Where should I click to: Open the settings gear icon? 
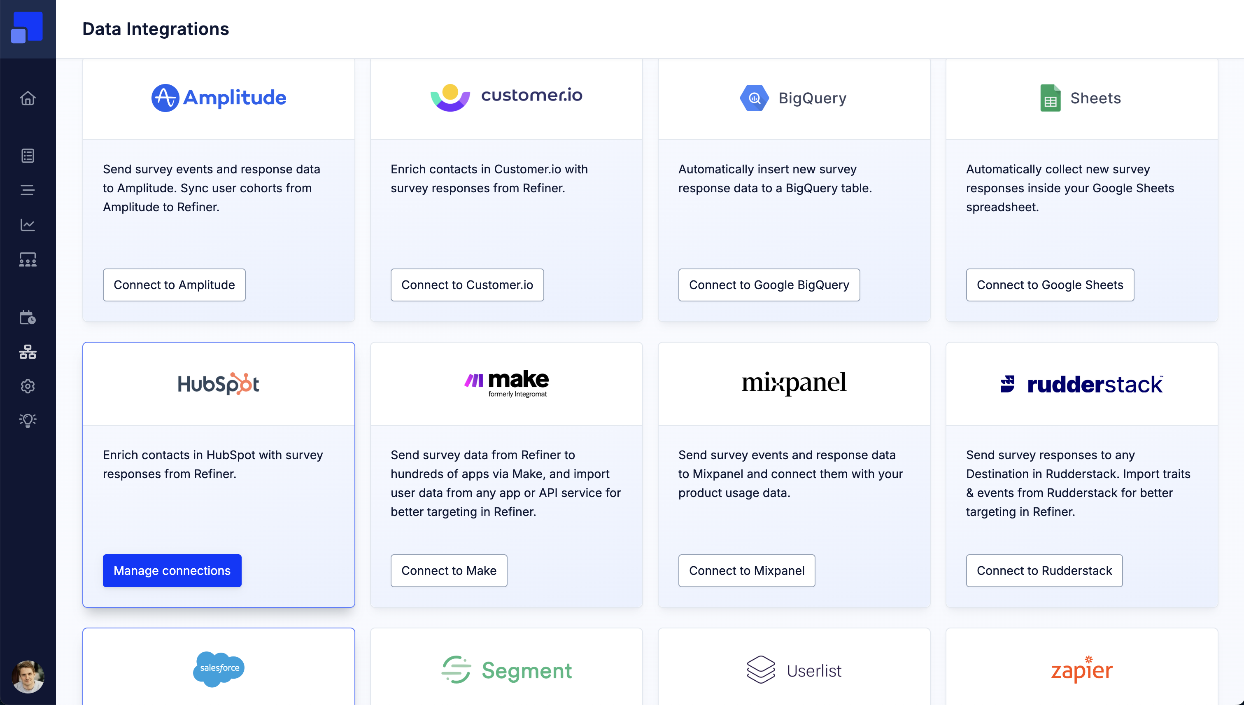pyautogui.click(x=28, y=386)
